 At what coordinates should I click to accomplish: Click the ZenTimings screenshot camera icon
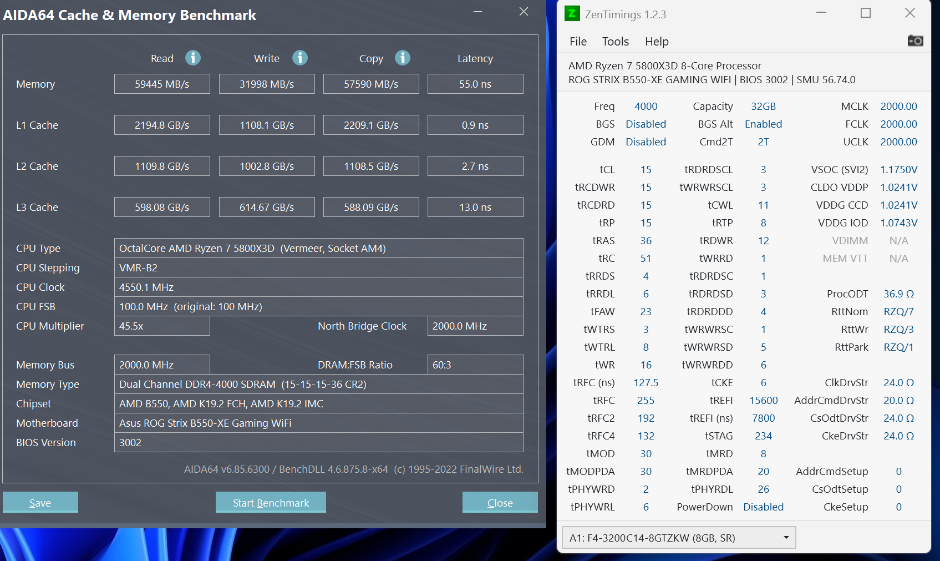coord(915,41)
